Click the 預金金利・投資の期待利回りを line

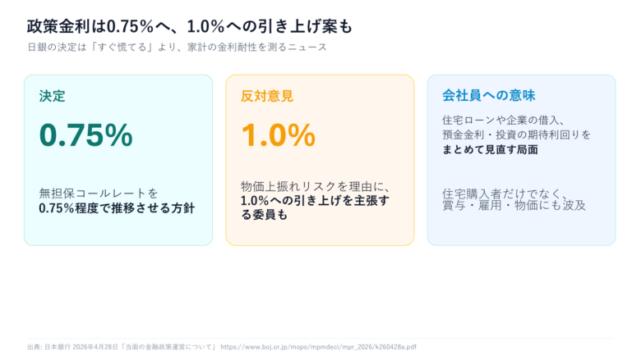coord(517,134)
